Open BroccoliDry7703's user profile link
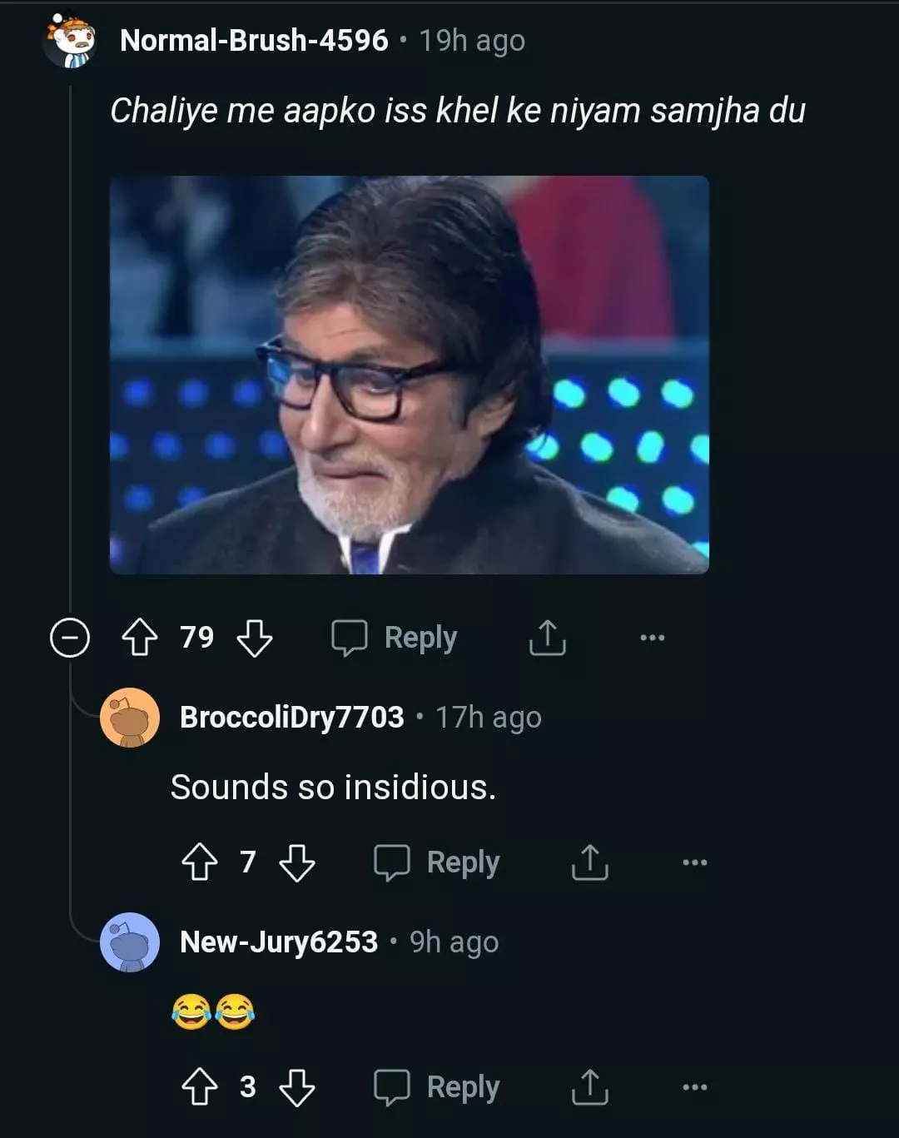 pyautogui.click(x=291, y=717)
